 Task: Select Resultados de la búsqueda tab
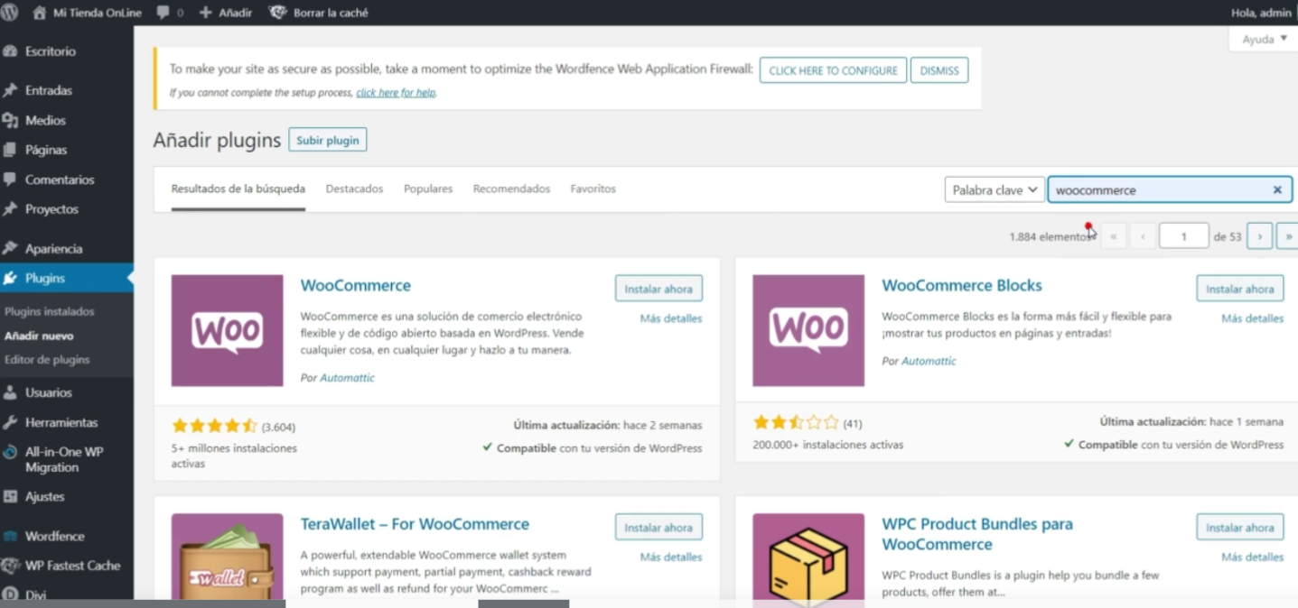pos(238,189)
